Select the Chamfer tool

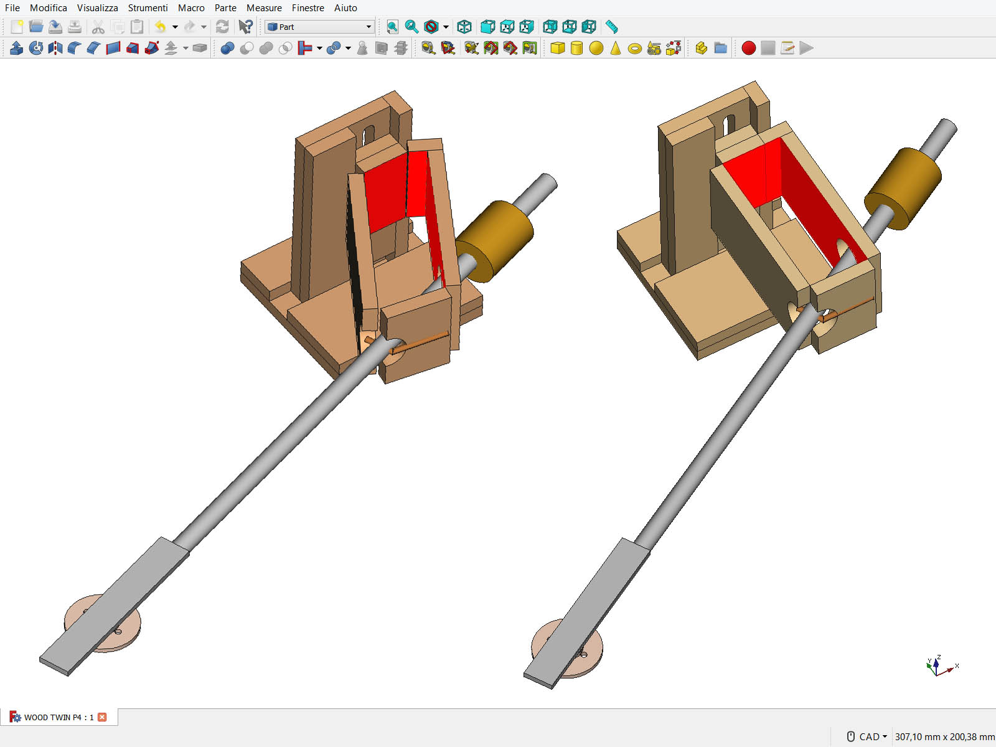pyautogui.click(x=94, y=48)
